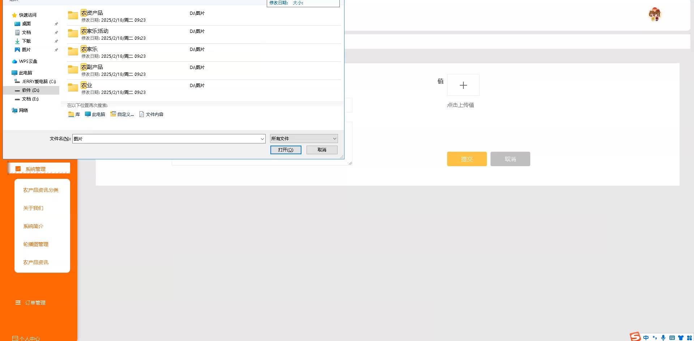Go to 图片 in quick access

point(26,50)
